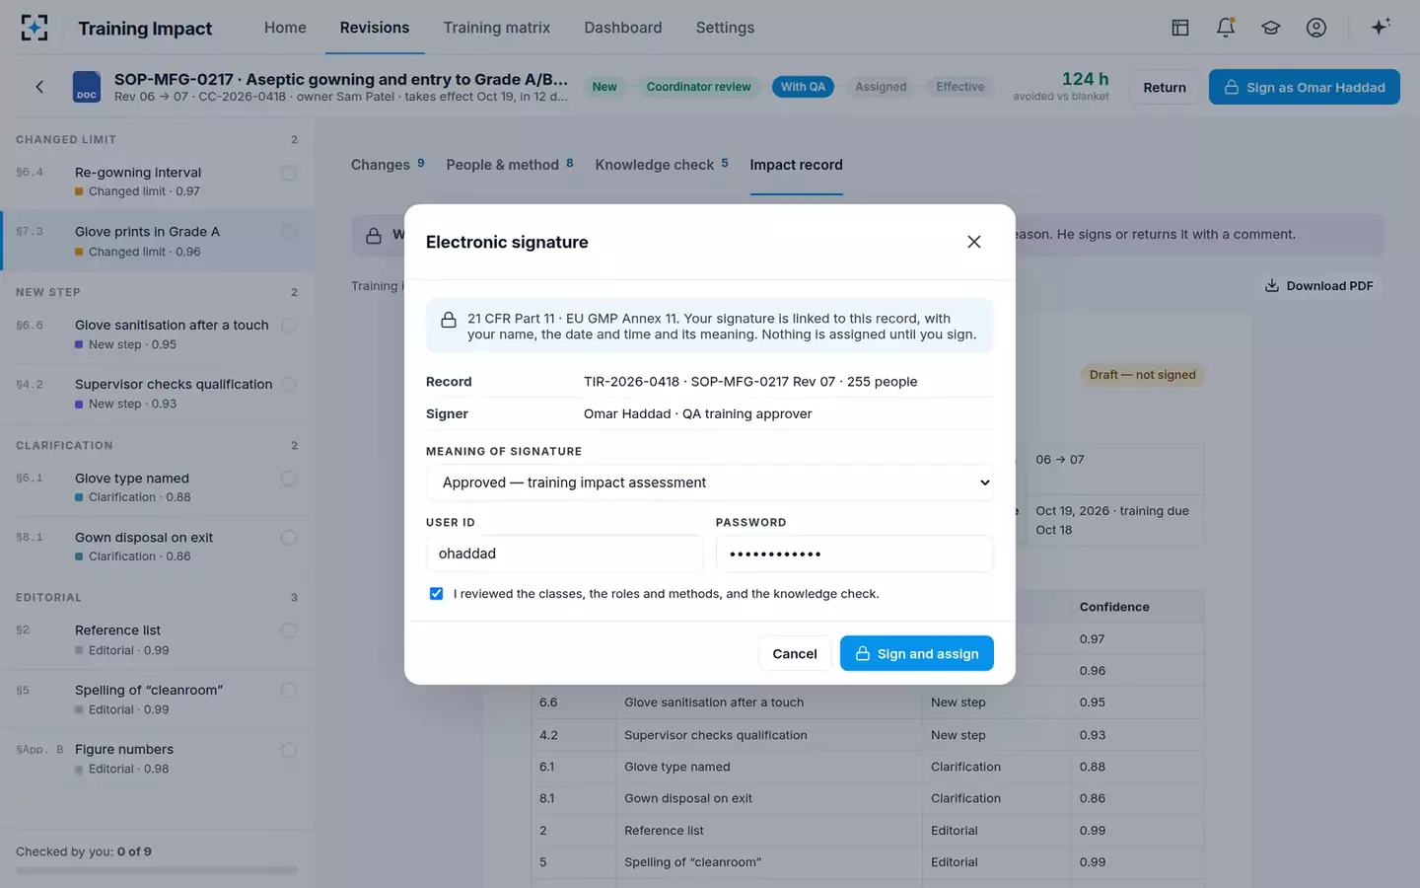Open the Home menu item
The image size is (1420, 888).
pyautogui.click(x=285, y=28)
